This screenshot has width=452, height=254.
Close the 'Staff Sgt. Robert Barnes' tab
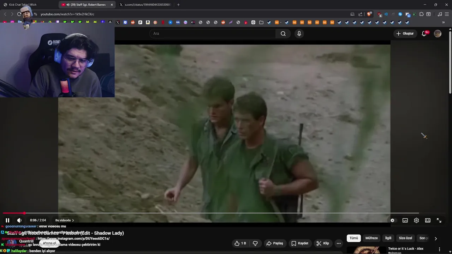112,5
